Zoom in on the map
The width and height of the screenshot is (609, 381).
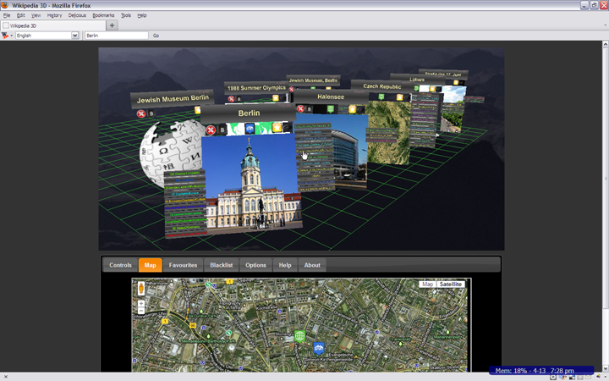tap(141, 303)
